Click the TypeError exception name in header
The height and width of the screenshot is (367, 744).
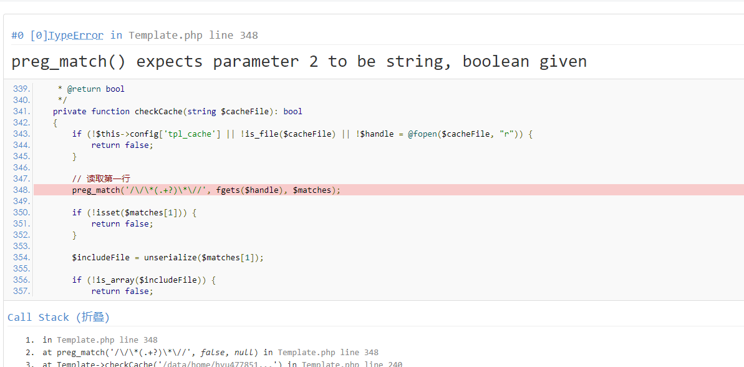click(x=75, y=36)
